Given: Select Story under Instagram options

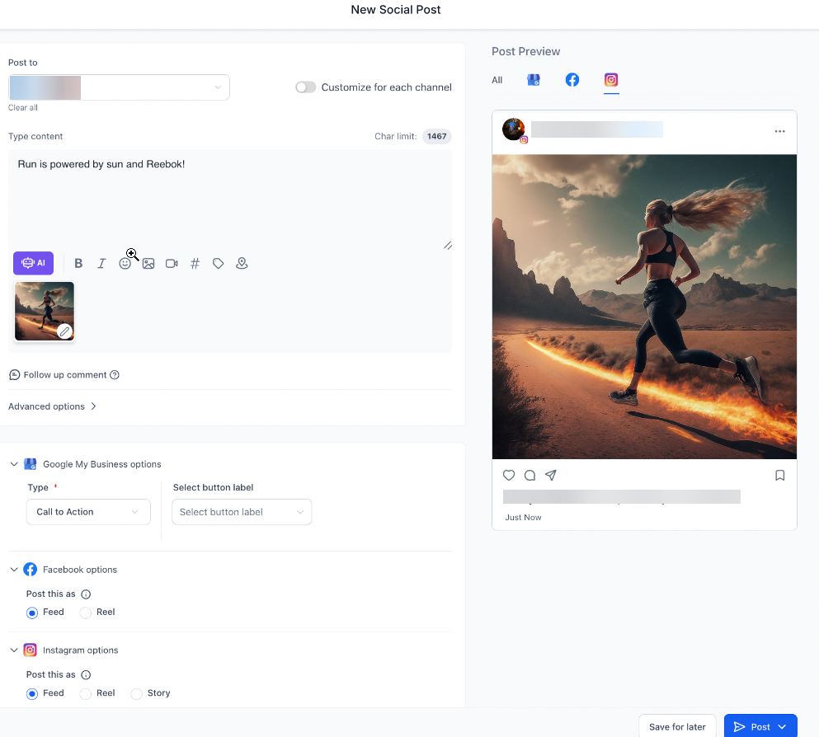Looking at the screenshot, I should coord(137,693).
